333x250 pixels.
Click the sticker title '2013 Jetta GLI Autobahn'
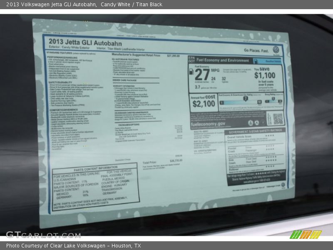coord(85,42)
